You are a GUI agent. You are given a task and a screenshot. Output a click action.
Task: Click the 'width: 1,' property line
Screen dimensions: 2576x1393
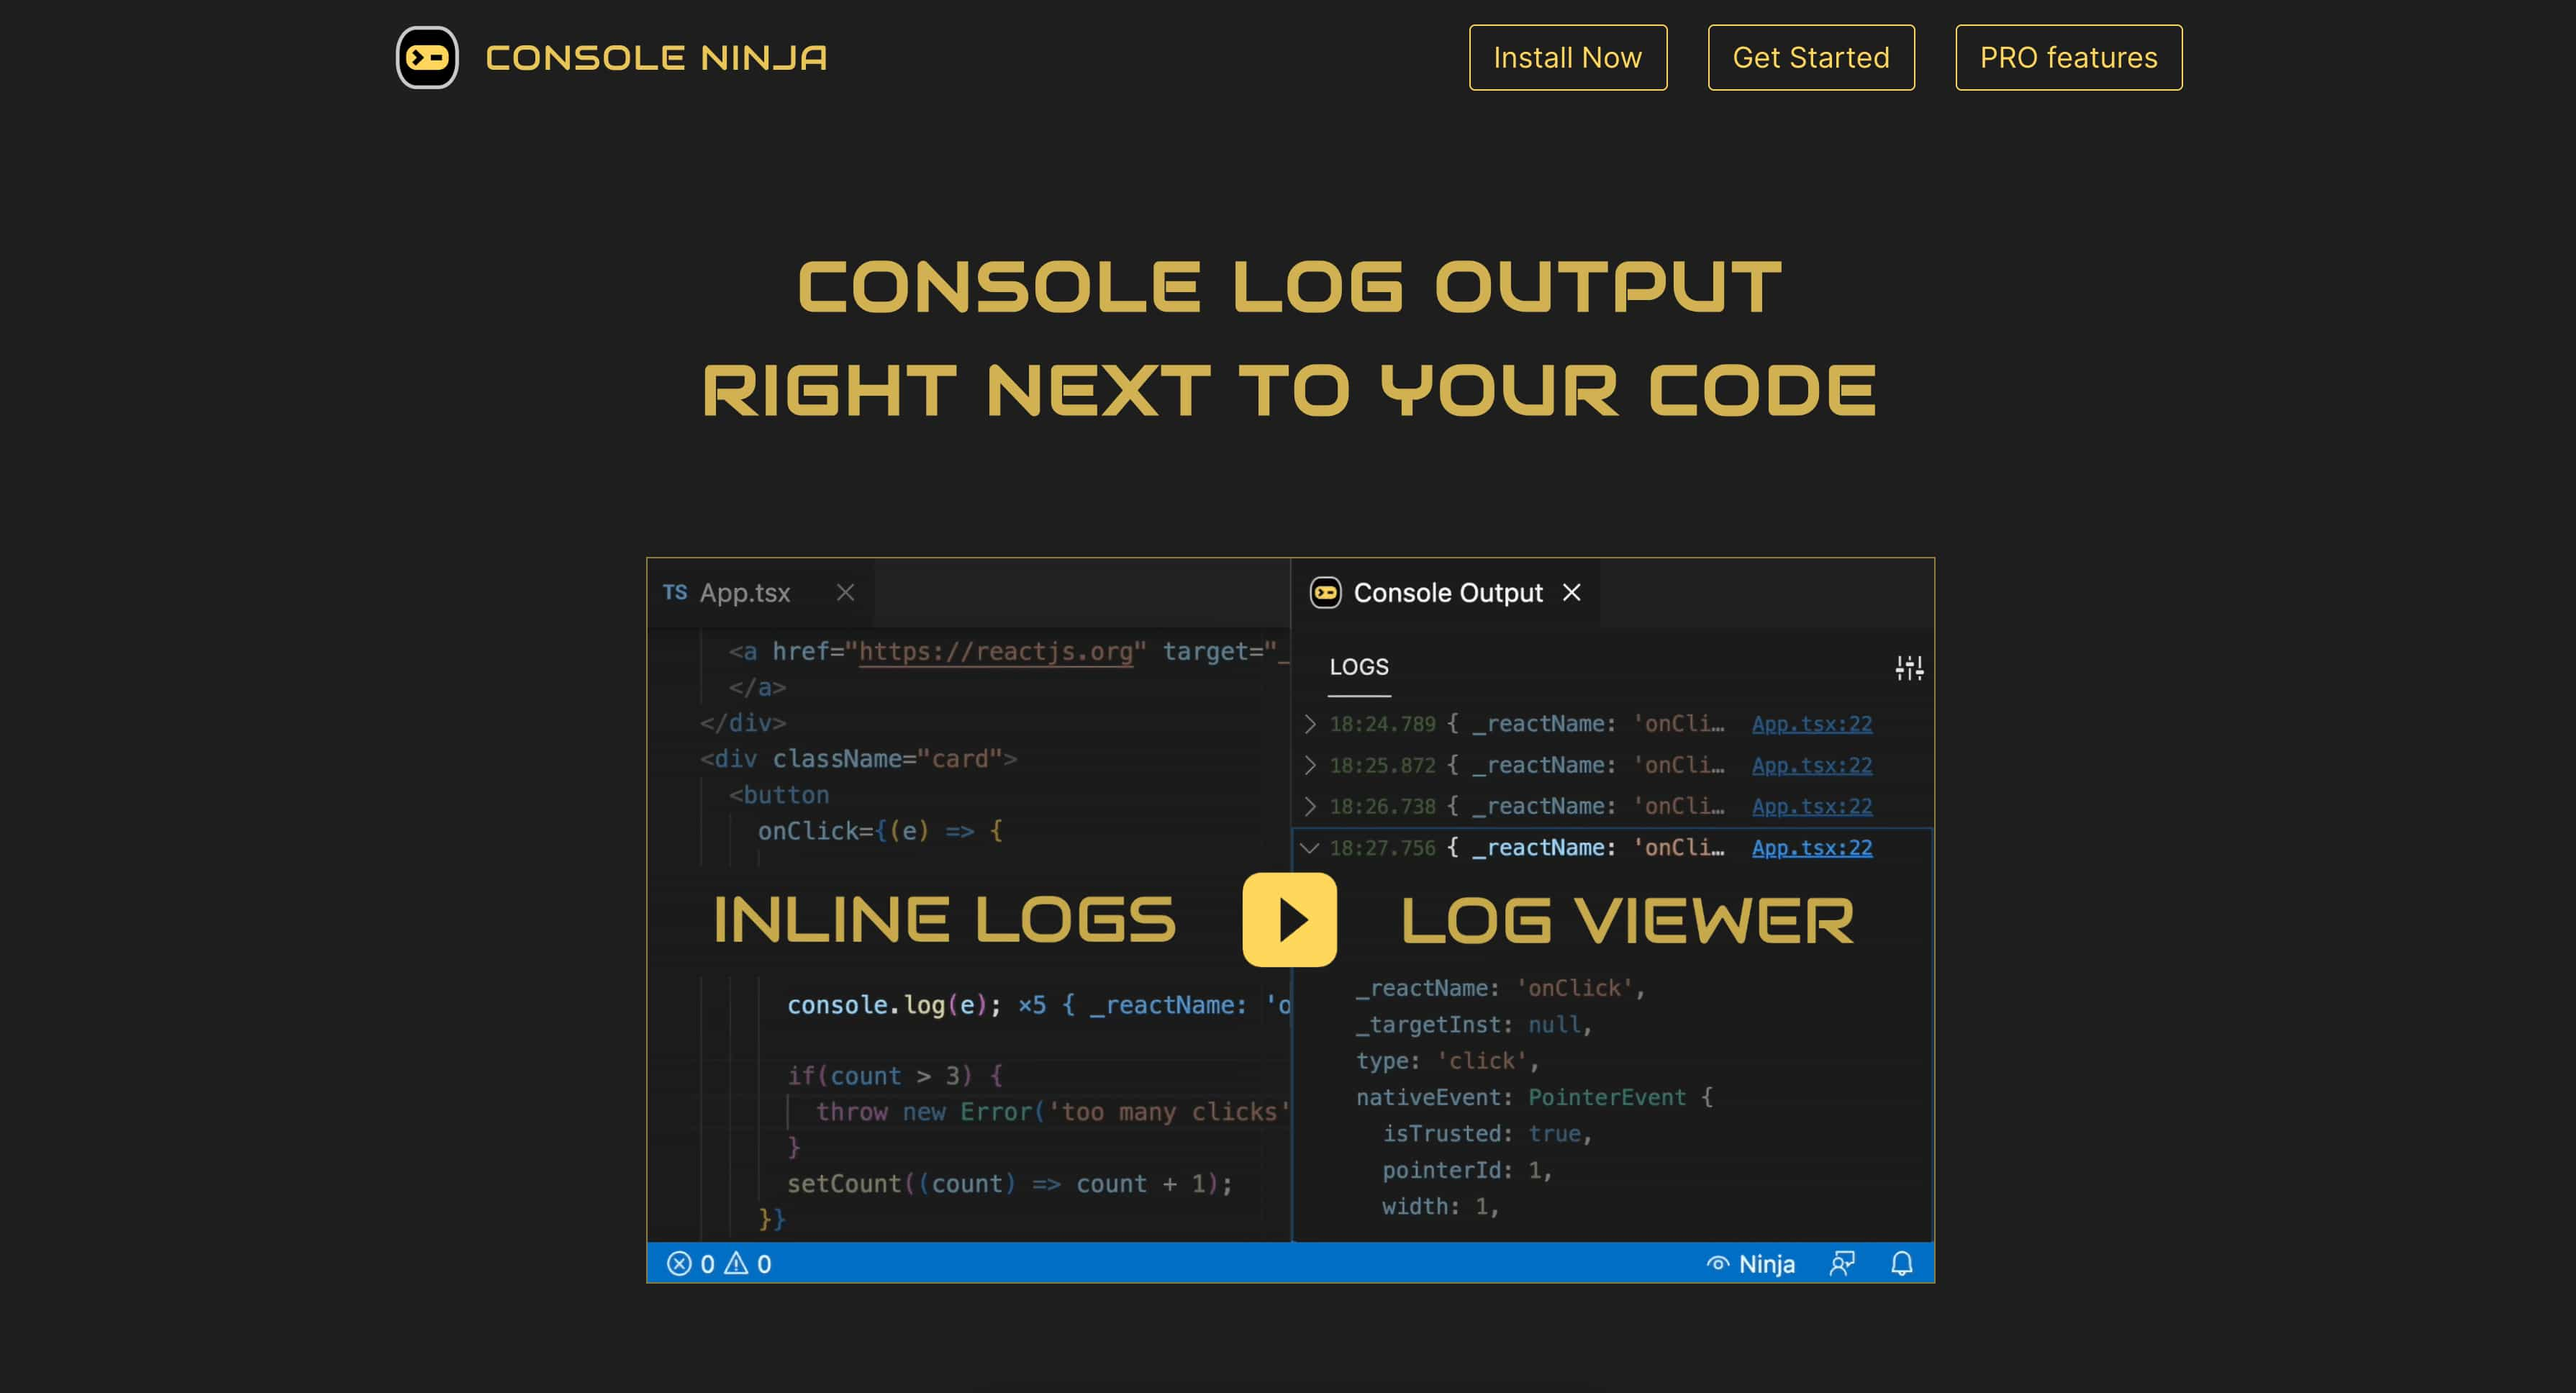1440,1207
